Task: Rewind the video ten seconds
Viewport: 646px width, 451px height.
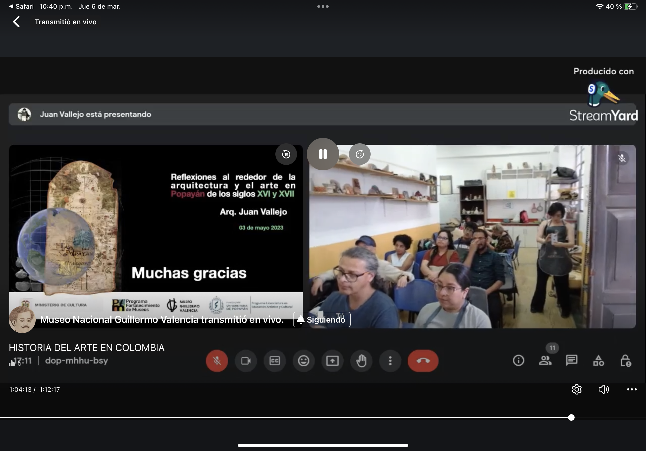Action: (286, 154)
